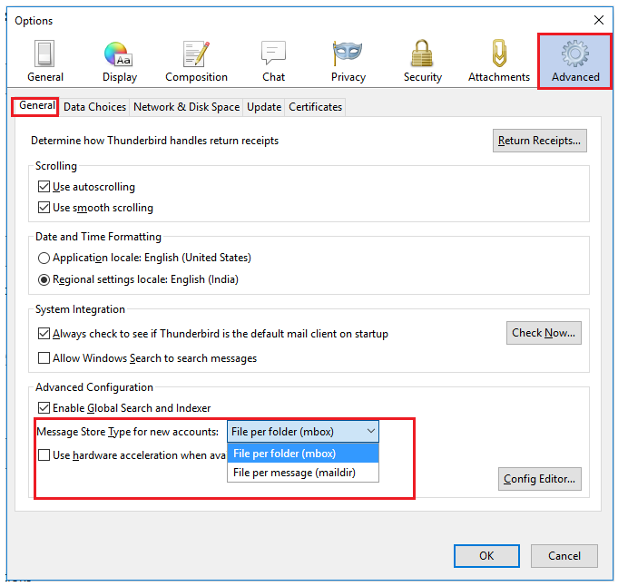Dismiss dialog with Cancel button

(564, 556)
